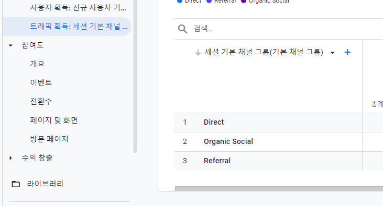Click row number 1 cell
This screenshot has height=206, width=383.
tap(184, 122)
